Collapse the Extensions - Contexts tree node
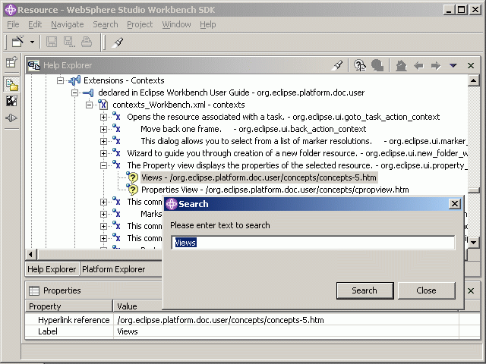This screenshot has width=486, height=364. [62, 80]
